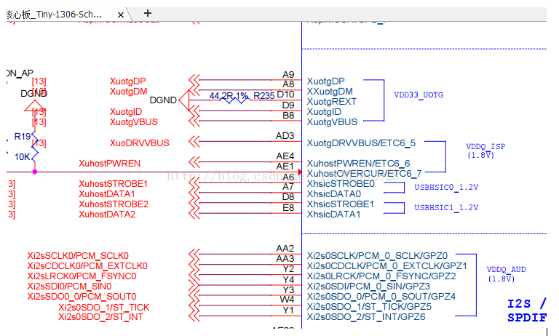Click the XuhostPWREN/ETC6_6 pin name
This screenshot has height=336, width=559.
click(358, 164)
